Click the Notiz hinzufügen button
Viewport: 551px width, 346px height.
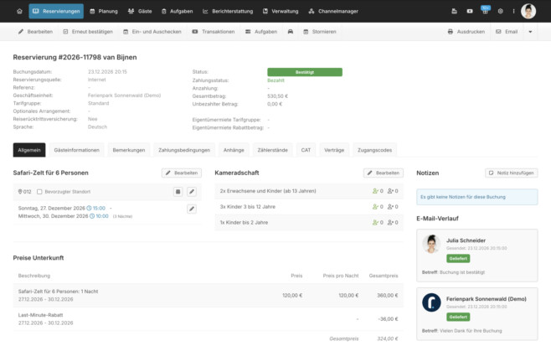pos(512,173)
